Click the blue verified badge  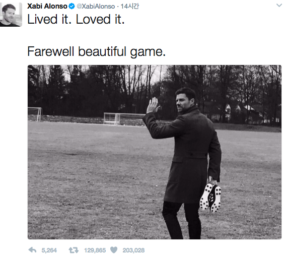[x=72, y=6]
